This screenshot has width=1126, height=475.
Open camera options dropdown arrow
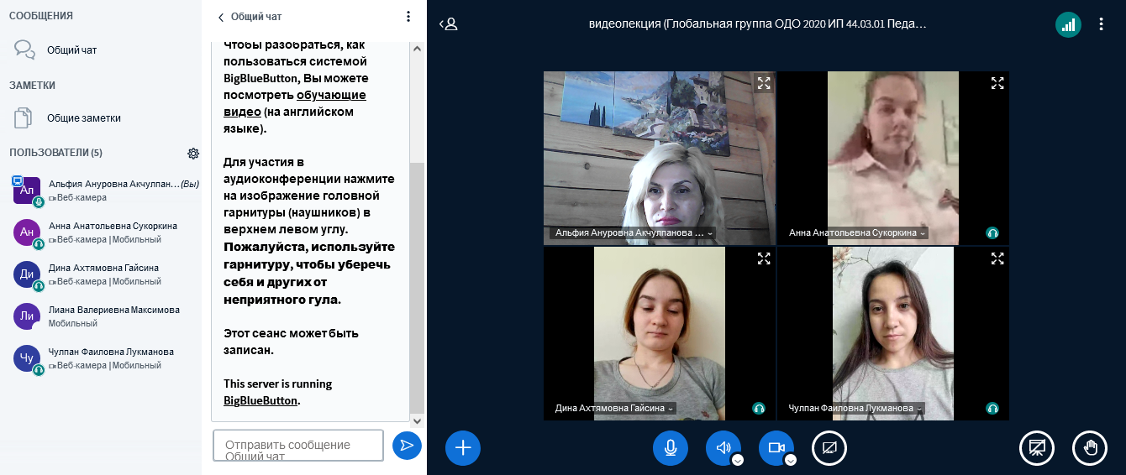791,460
